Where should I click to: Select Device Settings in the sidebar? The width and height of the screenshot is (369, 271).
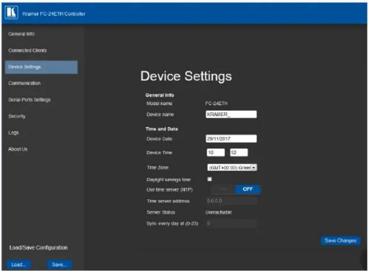(42, 67)
